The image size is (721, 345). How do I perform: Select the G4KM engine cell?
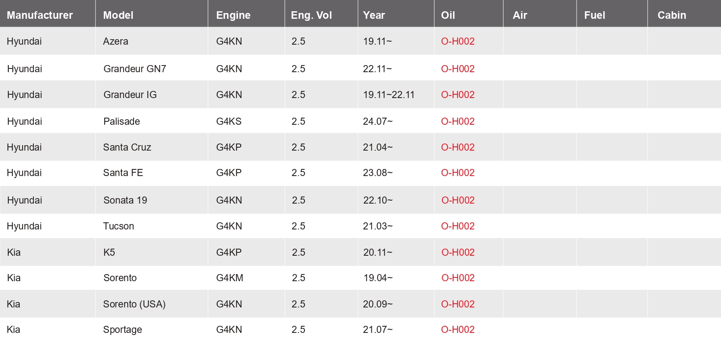[229, 278]
